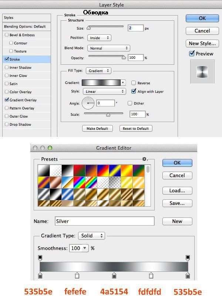
Task: Select the Satin effect row
Action: pyautogui.click(x=27, y=84)
